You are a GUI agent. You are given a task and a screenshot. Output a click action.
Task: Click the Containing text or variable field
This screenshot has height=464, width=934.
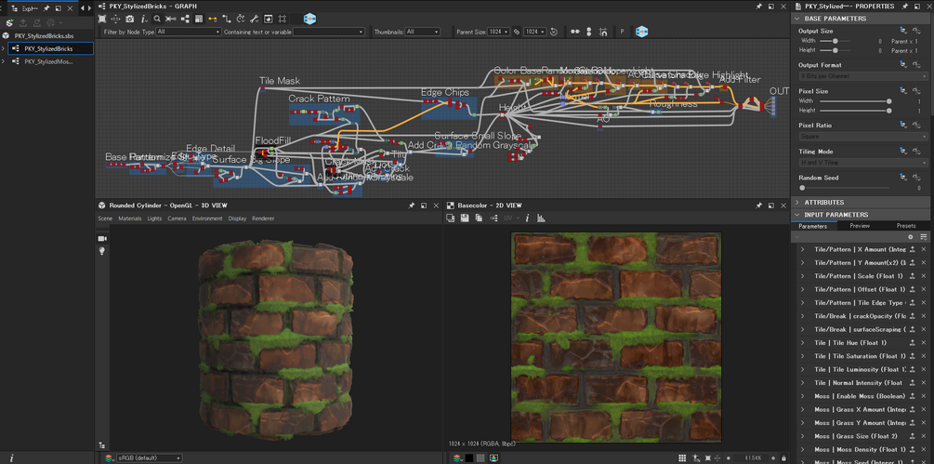click(x=329, y=32)
